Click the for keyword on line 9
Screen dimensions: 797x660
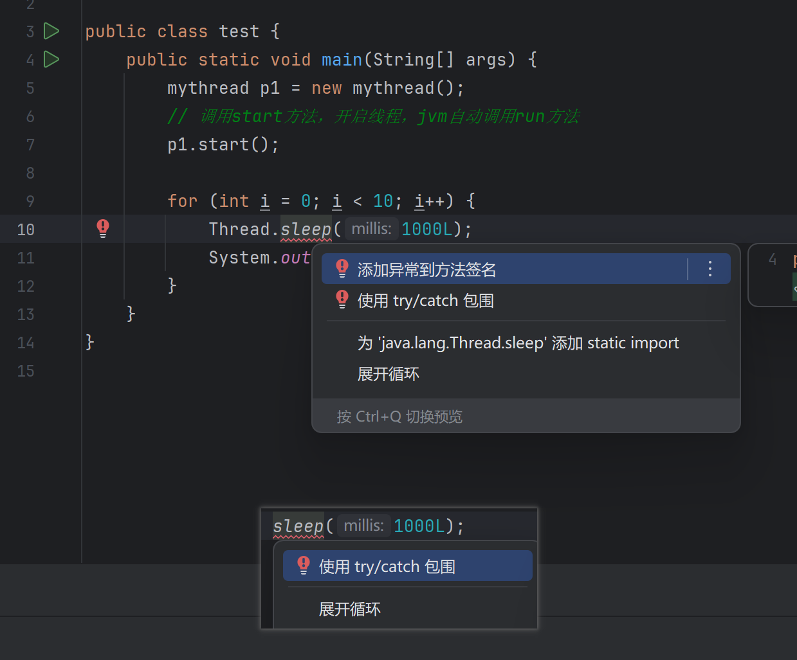click(x=182, y=201)
